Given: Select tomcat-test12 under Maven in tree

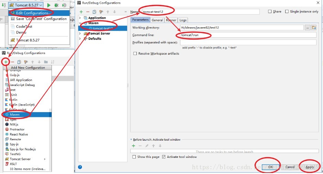Looking at the screenshot, I should click(102, 28).
